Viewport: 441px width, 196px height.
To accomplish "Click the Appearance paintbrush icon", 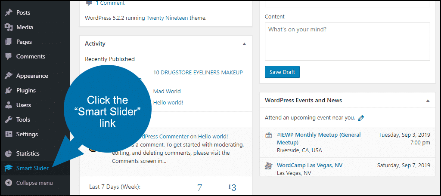I will coord(9,76).
